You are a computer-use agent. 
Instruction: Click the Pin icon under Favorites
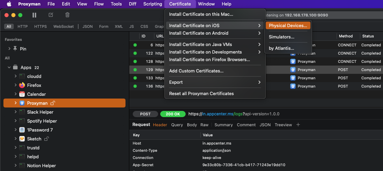tap(15, 49)
